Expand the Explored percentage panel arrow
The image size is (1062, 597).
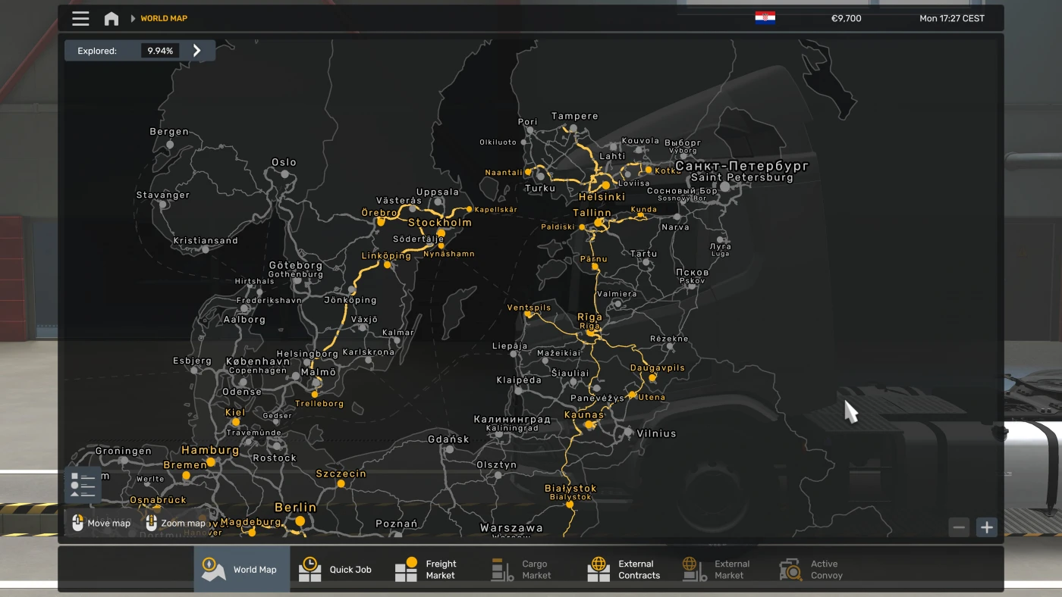[x=197, y=51]
